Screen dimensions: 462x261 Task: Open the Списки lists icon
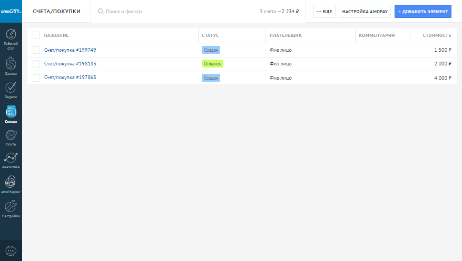click(11, 112)
